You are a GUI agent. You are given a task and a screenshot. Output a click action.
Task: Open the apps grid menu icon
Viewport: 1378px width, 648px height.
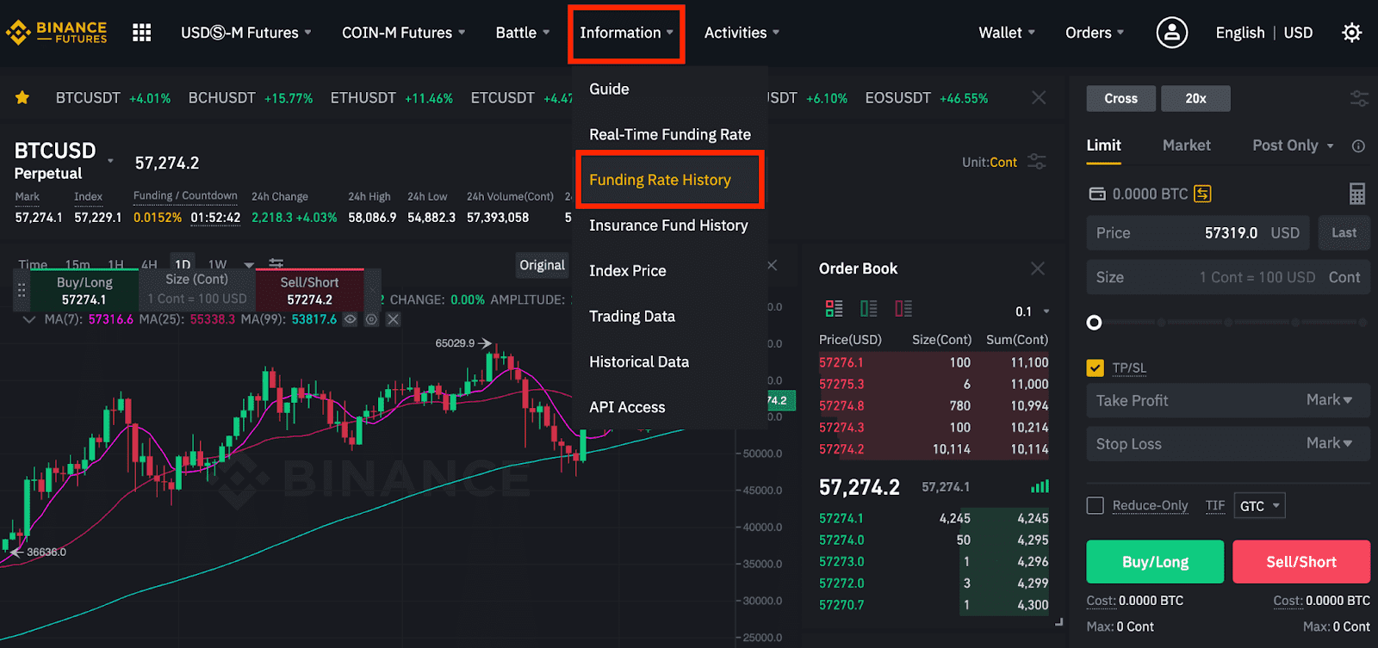142,33
